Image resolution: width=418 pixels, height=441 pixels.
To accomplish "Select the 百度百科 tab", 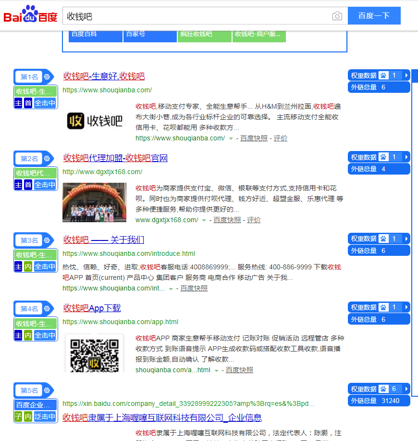I will [96, 36].
